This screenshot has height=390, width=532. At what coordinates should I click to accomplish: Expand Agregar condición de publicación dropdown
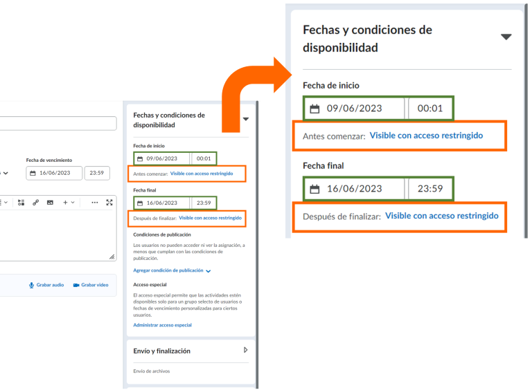[208, 272]
